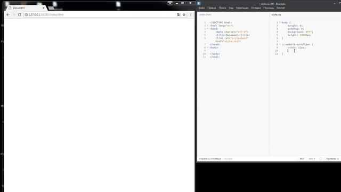Click the Chrome user profile icon in title bar
Viewport: 341px width, 192px height.
(x=170, y=3)
